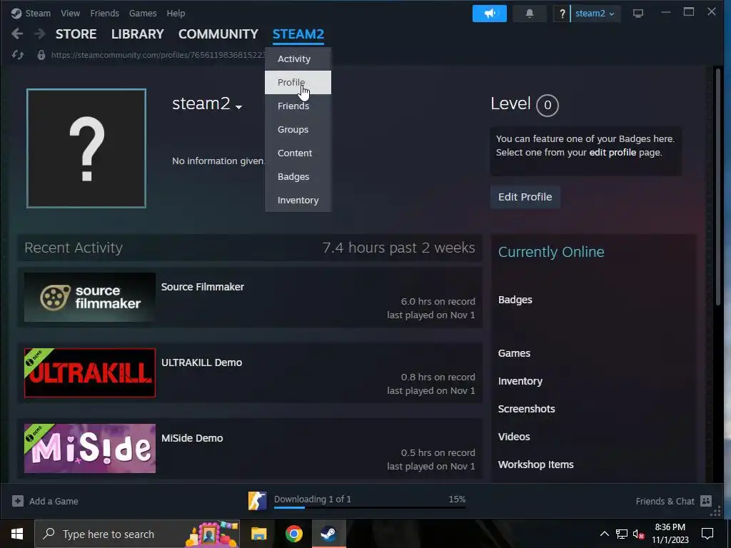Viewport: 731px width, 548px height.
Task: Select Inventory in the STEAM2 dropdown
Action: click(x=298, y=200)
